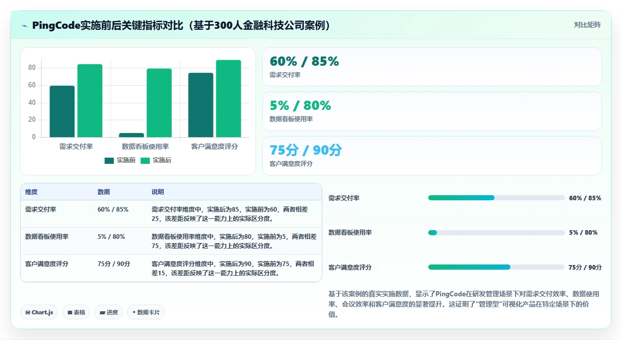Click the 5% / 80% data card value
The height and width of the screenshot is (340, 622).
[300, 105]
